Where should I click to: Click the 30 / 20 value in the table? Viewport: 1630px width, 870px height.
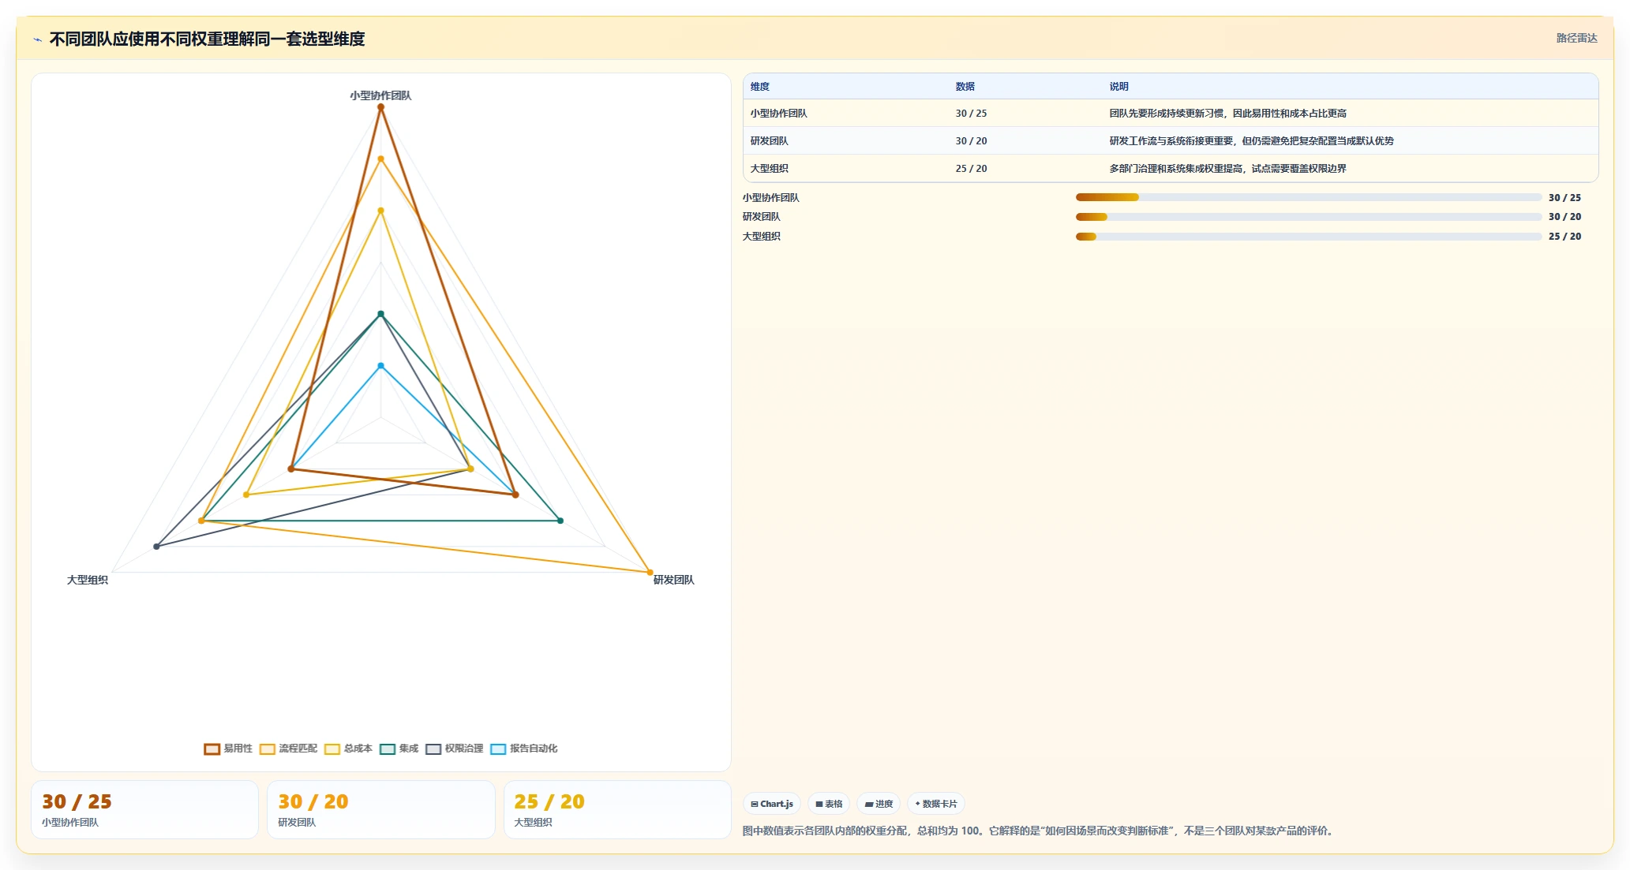pos(971,141)
